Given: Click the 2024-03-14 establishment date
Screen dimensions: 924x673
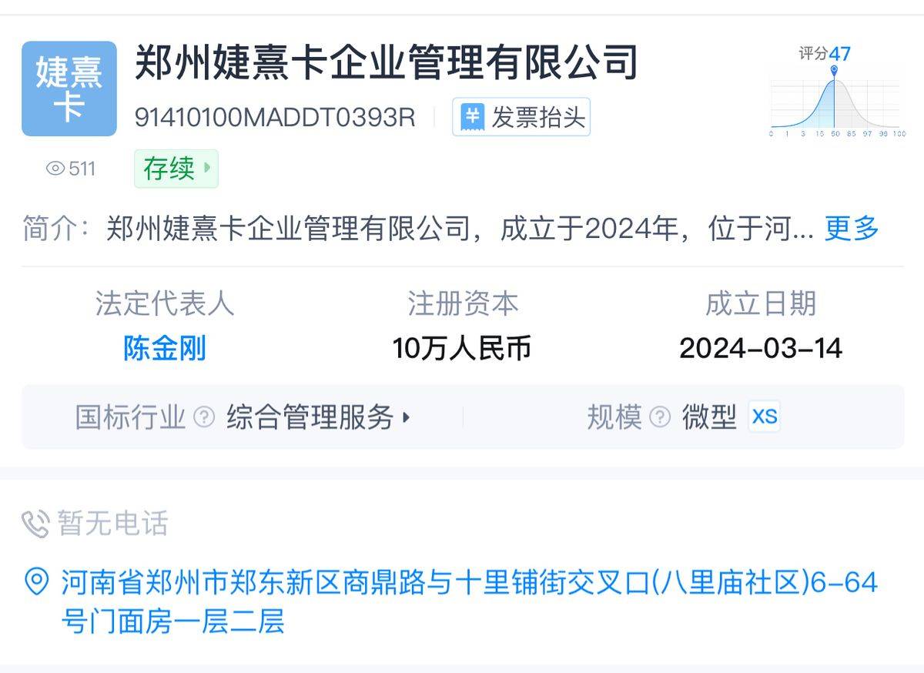Looking at the screenshot, I should point(761,348).
